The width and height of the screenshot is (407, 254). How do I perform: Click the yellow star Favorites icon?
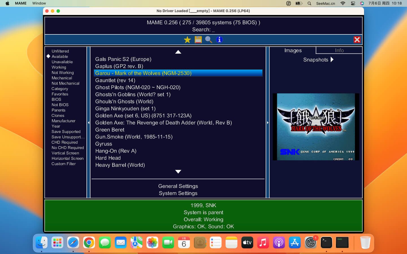(x=187, y=40)
